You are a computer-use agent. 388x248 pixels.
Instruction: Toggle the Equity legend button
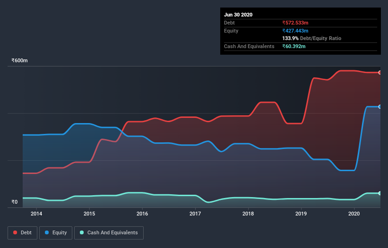tap(56, 233)
